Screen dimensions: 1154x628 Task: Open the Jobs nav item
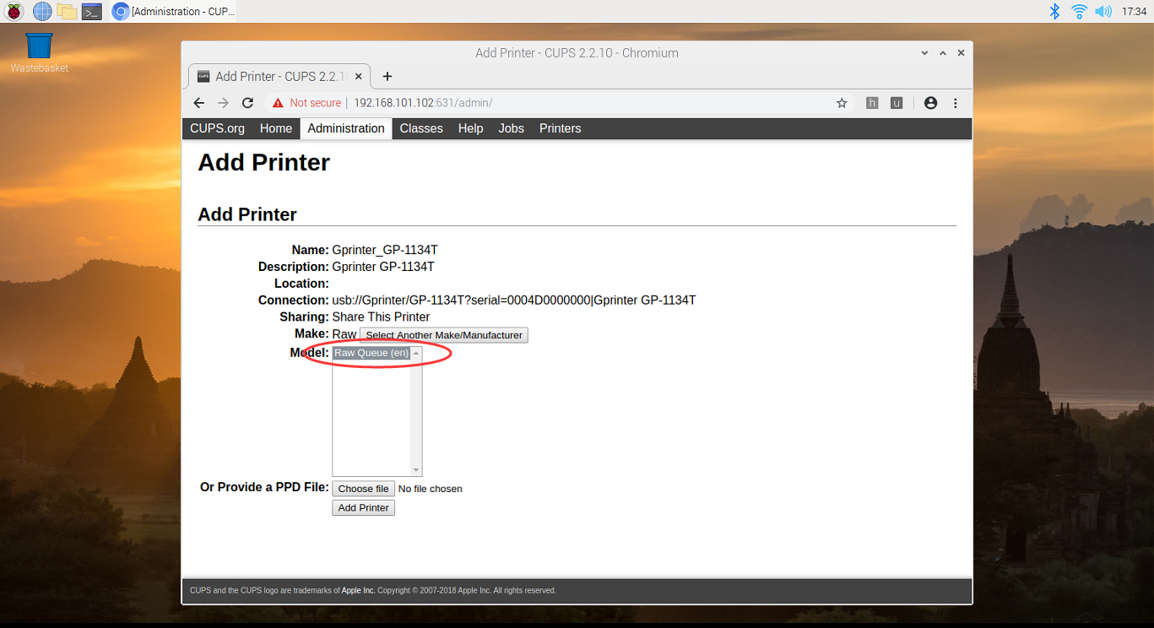click(x=512, y=128)
